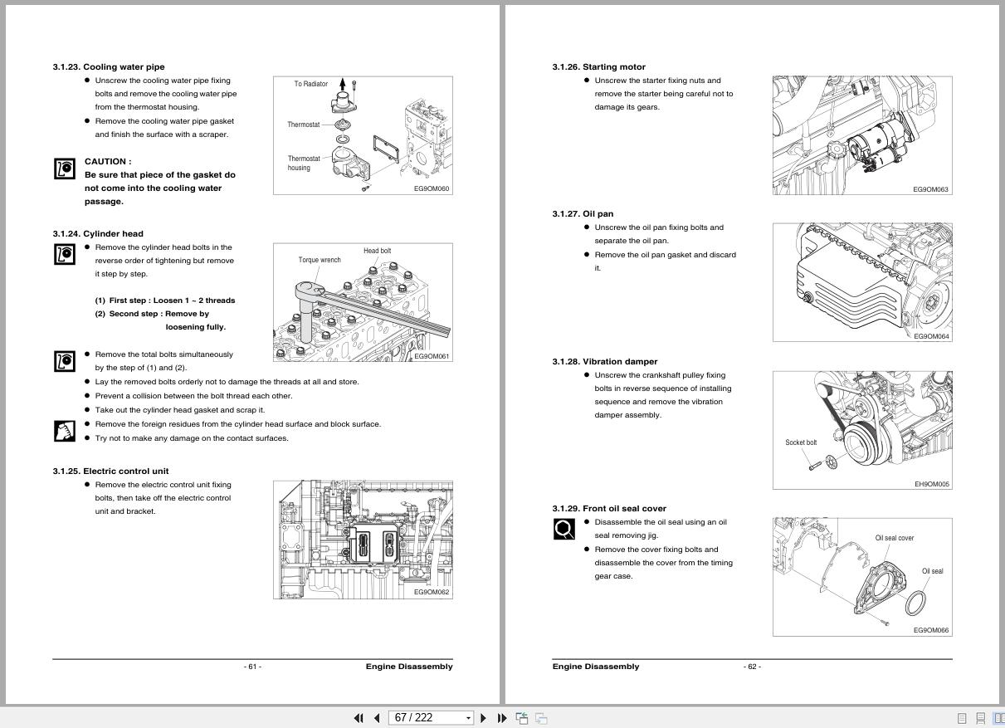The height and width of the screenshot is (728, 1005).
Task: Click page number '- 62 -' in footer
Action: coord(752,667)
